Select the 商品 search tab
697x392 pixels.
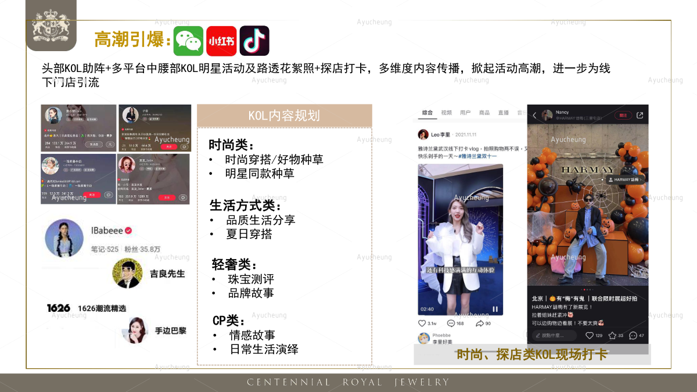pos(484,113)
